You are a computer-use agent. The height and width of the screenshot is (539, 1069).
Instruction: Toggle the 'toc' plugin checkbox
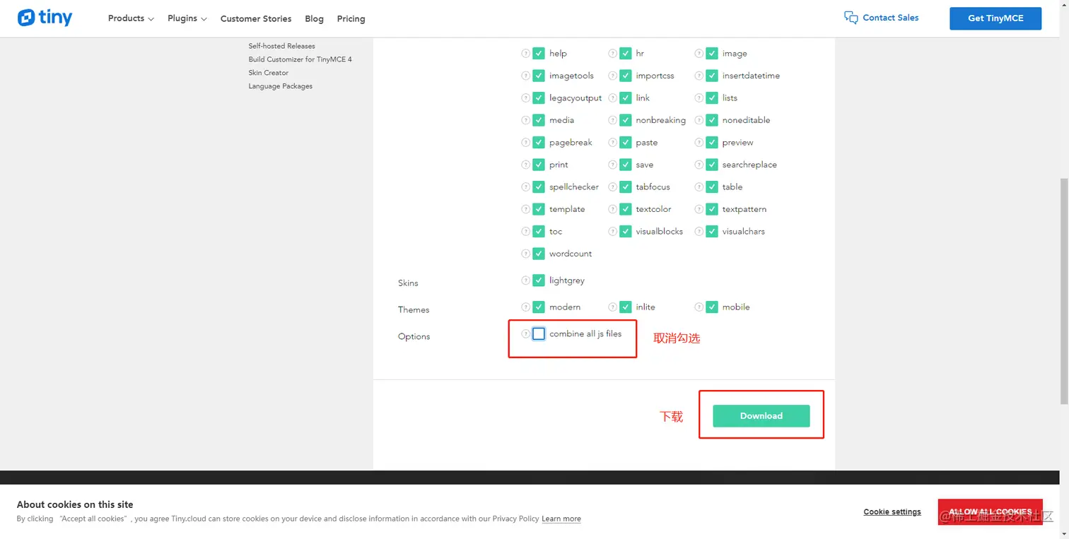pos(539,231)
